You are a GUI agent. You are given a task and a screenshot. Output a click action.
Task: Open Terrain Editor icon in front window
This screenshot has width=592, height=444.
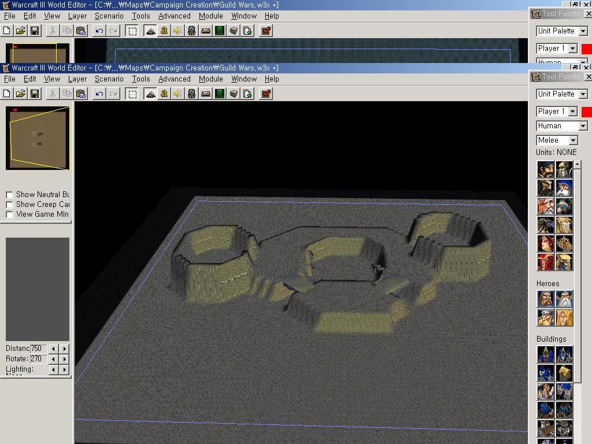pyautogui.click(x=150, y=94)
